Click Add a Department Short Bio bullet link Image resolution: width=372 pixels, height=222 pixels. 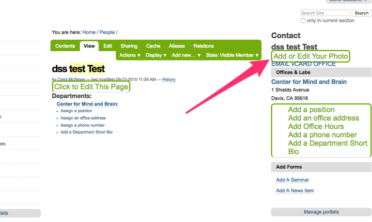click(x=86, y=132)
